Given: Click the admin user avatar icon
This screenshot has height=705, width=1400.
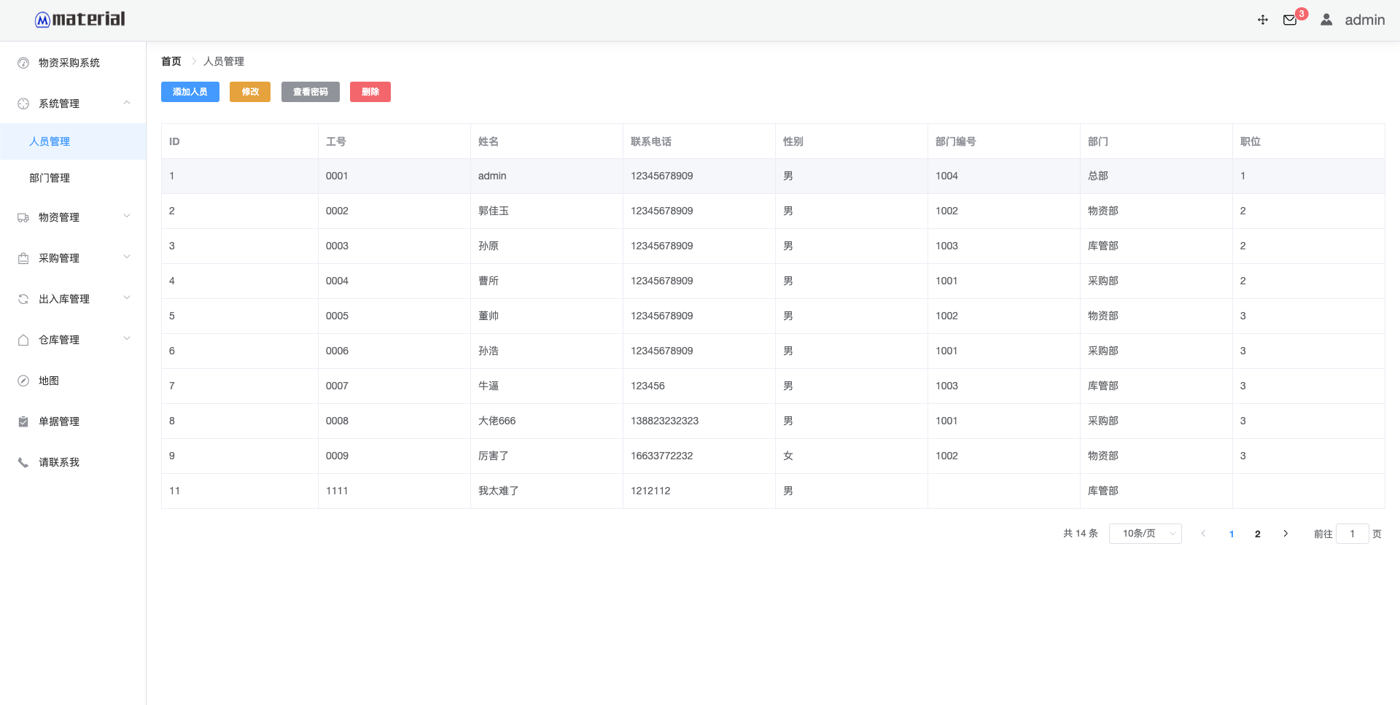Looking at the screenshot, I should [x=1326, y=20].
